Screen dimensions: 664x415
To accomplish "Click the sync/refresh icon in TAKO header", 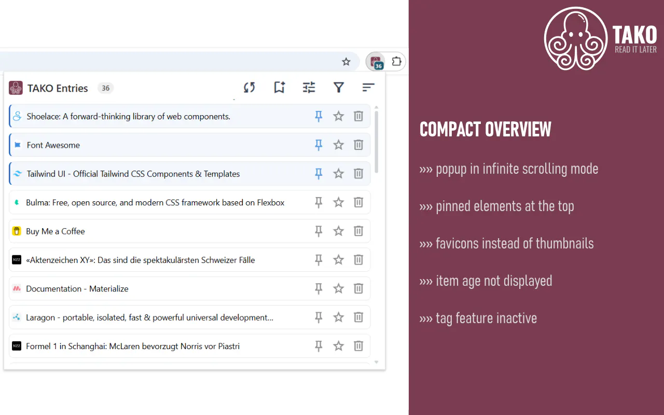I will tap(250, 88).
